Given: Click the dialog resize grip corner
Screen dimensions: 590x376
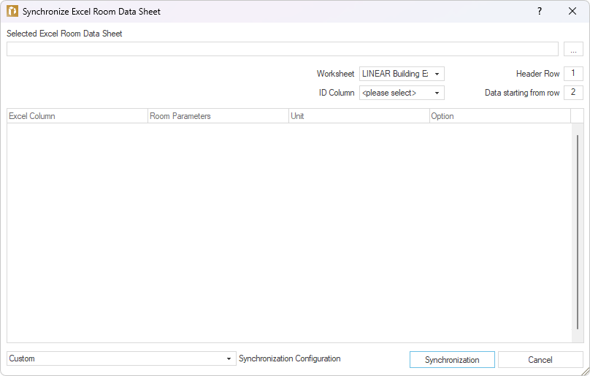Looking at the screenshot, I should [585, 371].
